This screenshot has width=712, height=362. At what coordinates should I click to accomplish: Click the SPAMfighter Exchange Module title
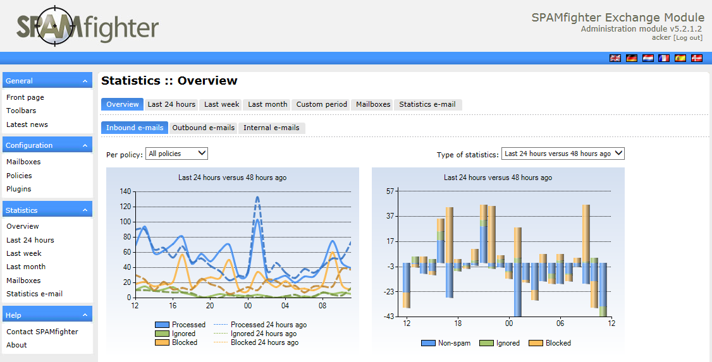(618, 17)
